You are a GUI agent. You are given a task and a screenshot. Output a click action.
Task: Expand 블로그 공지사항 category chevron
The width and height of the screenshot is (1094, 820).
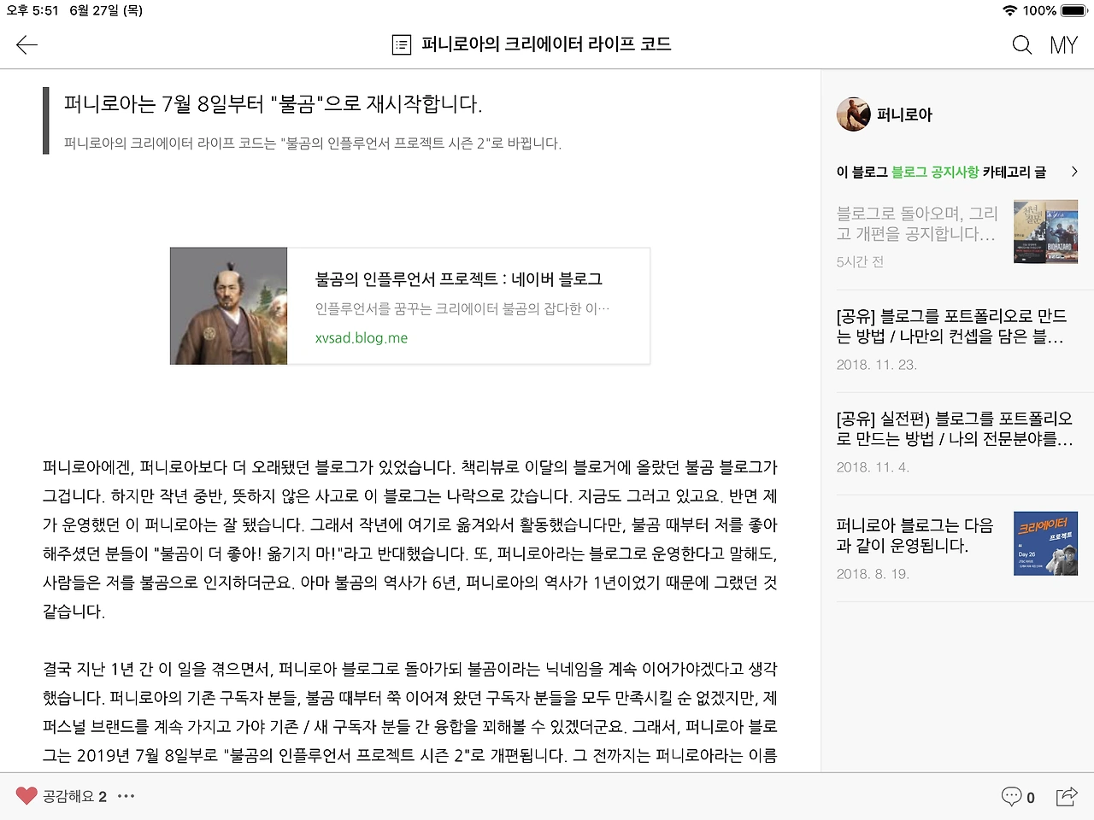pos(1074,172)
